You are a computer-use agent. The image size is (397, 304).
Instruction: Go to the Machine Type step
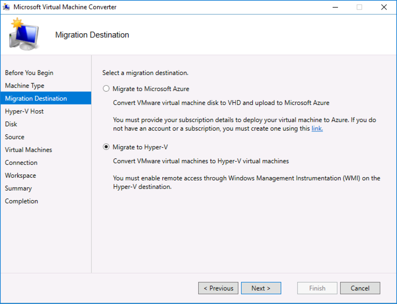(25, 86)
